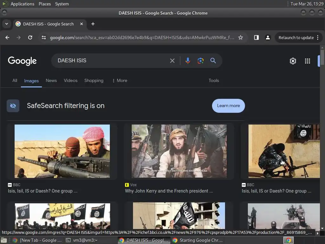The image size is (325, 244).
Task: Switch to the Videos tab
Action: (71, 80)
